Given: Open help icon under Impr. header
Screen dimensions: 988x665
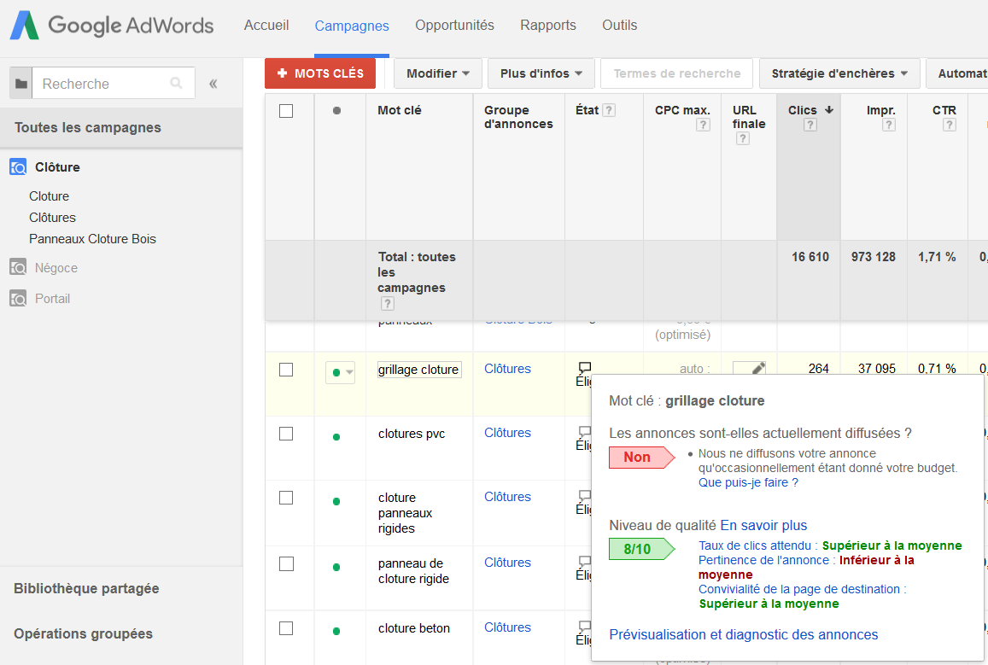Looking at the screenshot, I should pos(889,125).
